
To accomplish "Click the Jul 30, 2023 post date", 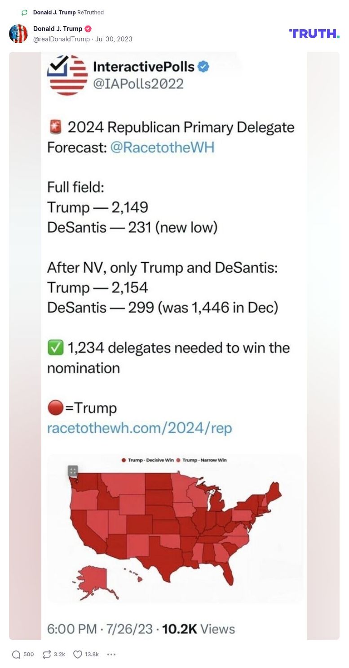I will (114, 39).
